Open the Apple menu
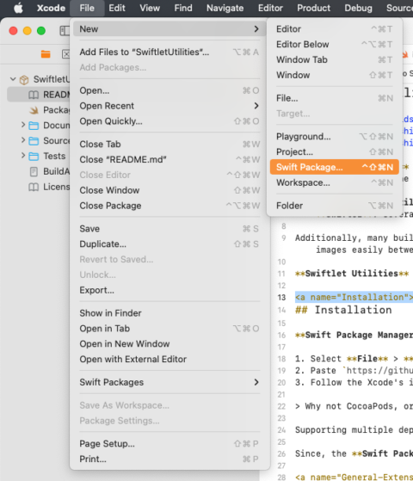The image size is (413, 481). [18, 8]
